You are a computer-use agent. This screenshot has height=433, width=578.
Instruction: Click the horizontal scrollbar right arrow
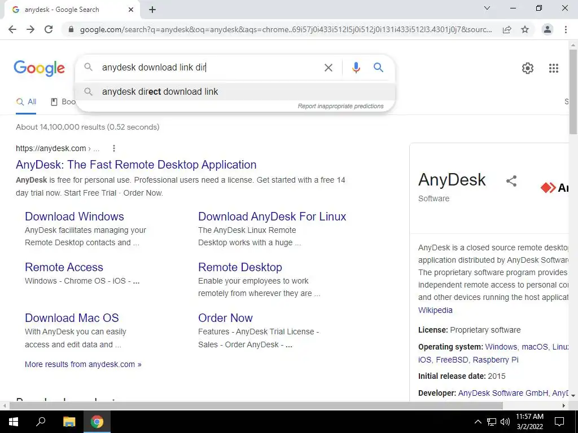pyautogui.click(x=564, y=405)
